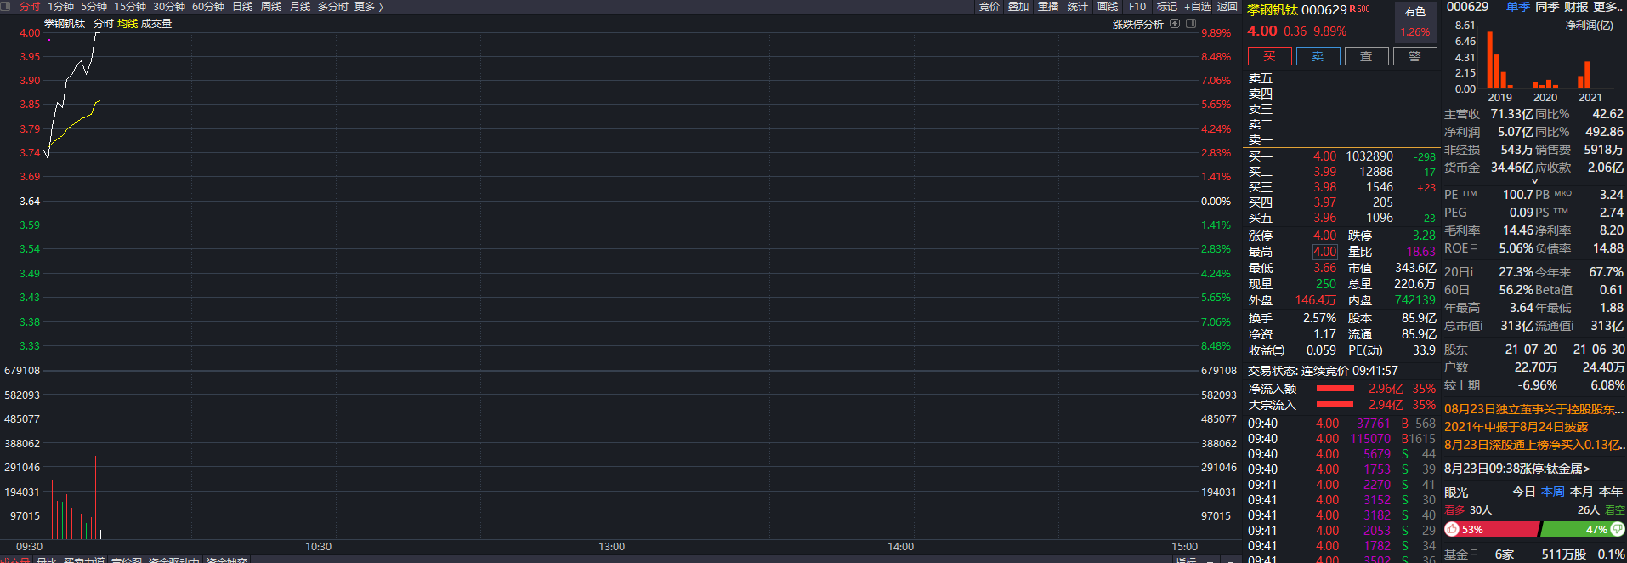The height and width of the screenshot is (563, 1627).
Task: Toggle 均线 average line display
Action: 128,24
